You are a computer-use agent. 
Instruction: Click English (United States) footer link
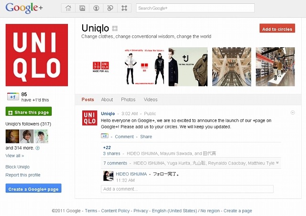pyautogui.click(x=174, y=211)
